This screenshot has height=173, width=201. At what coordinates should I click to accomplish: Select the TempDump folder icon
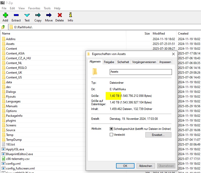point(4,140)
